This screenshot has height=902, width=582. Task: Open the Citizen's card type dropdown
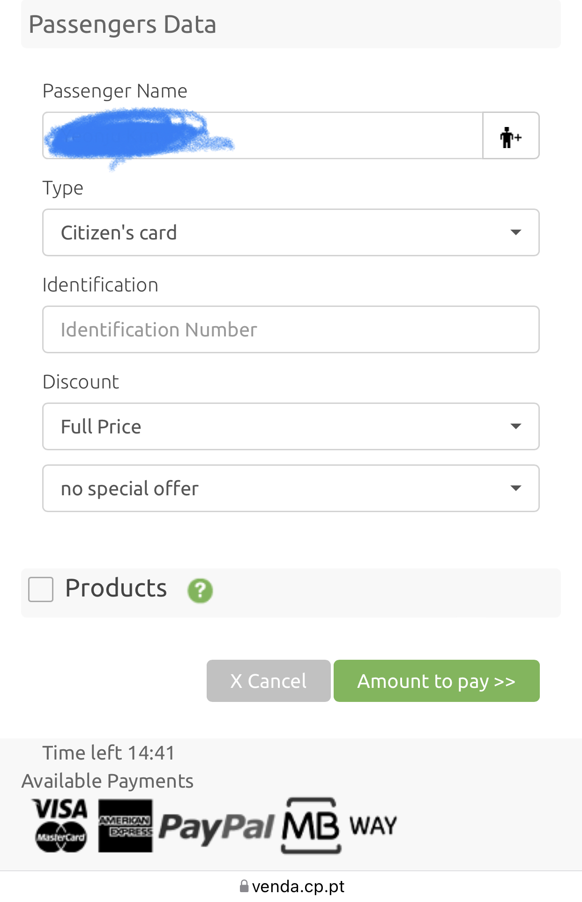(x=291, y=232)
